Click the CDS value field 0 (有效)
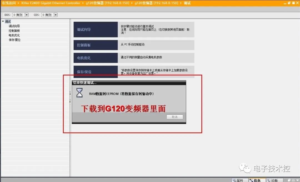Image resolution: width=300 pixels, height=182 pixels. [48, 15]
